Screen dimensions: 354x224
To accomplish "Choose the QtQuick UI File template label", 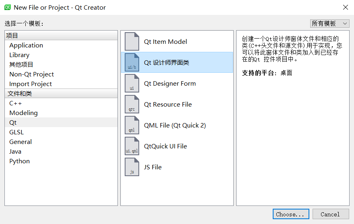I will pyautogui.click(x=165, y=146).
